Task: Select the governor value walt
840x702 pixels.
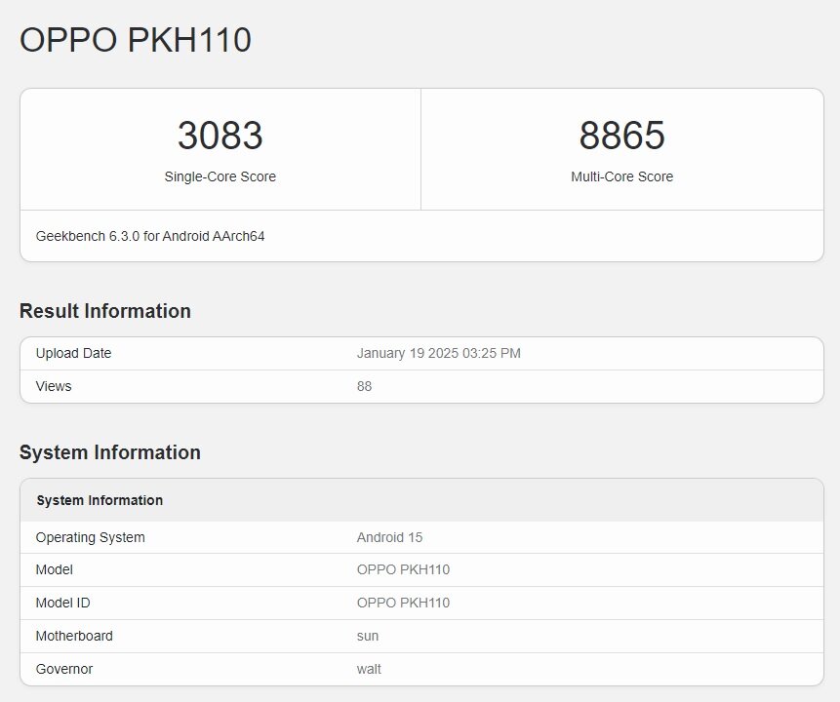Action: coord(369,669)
